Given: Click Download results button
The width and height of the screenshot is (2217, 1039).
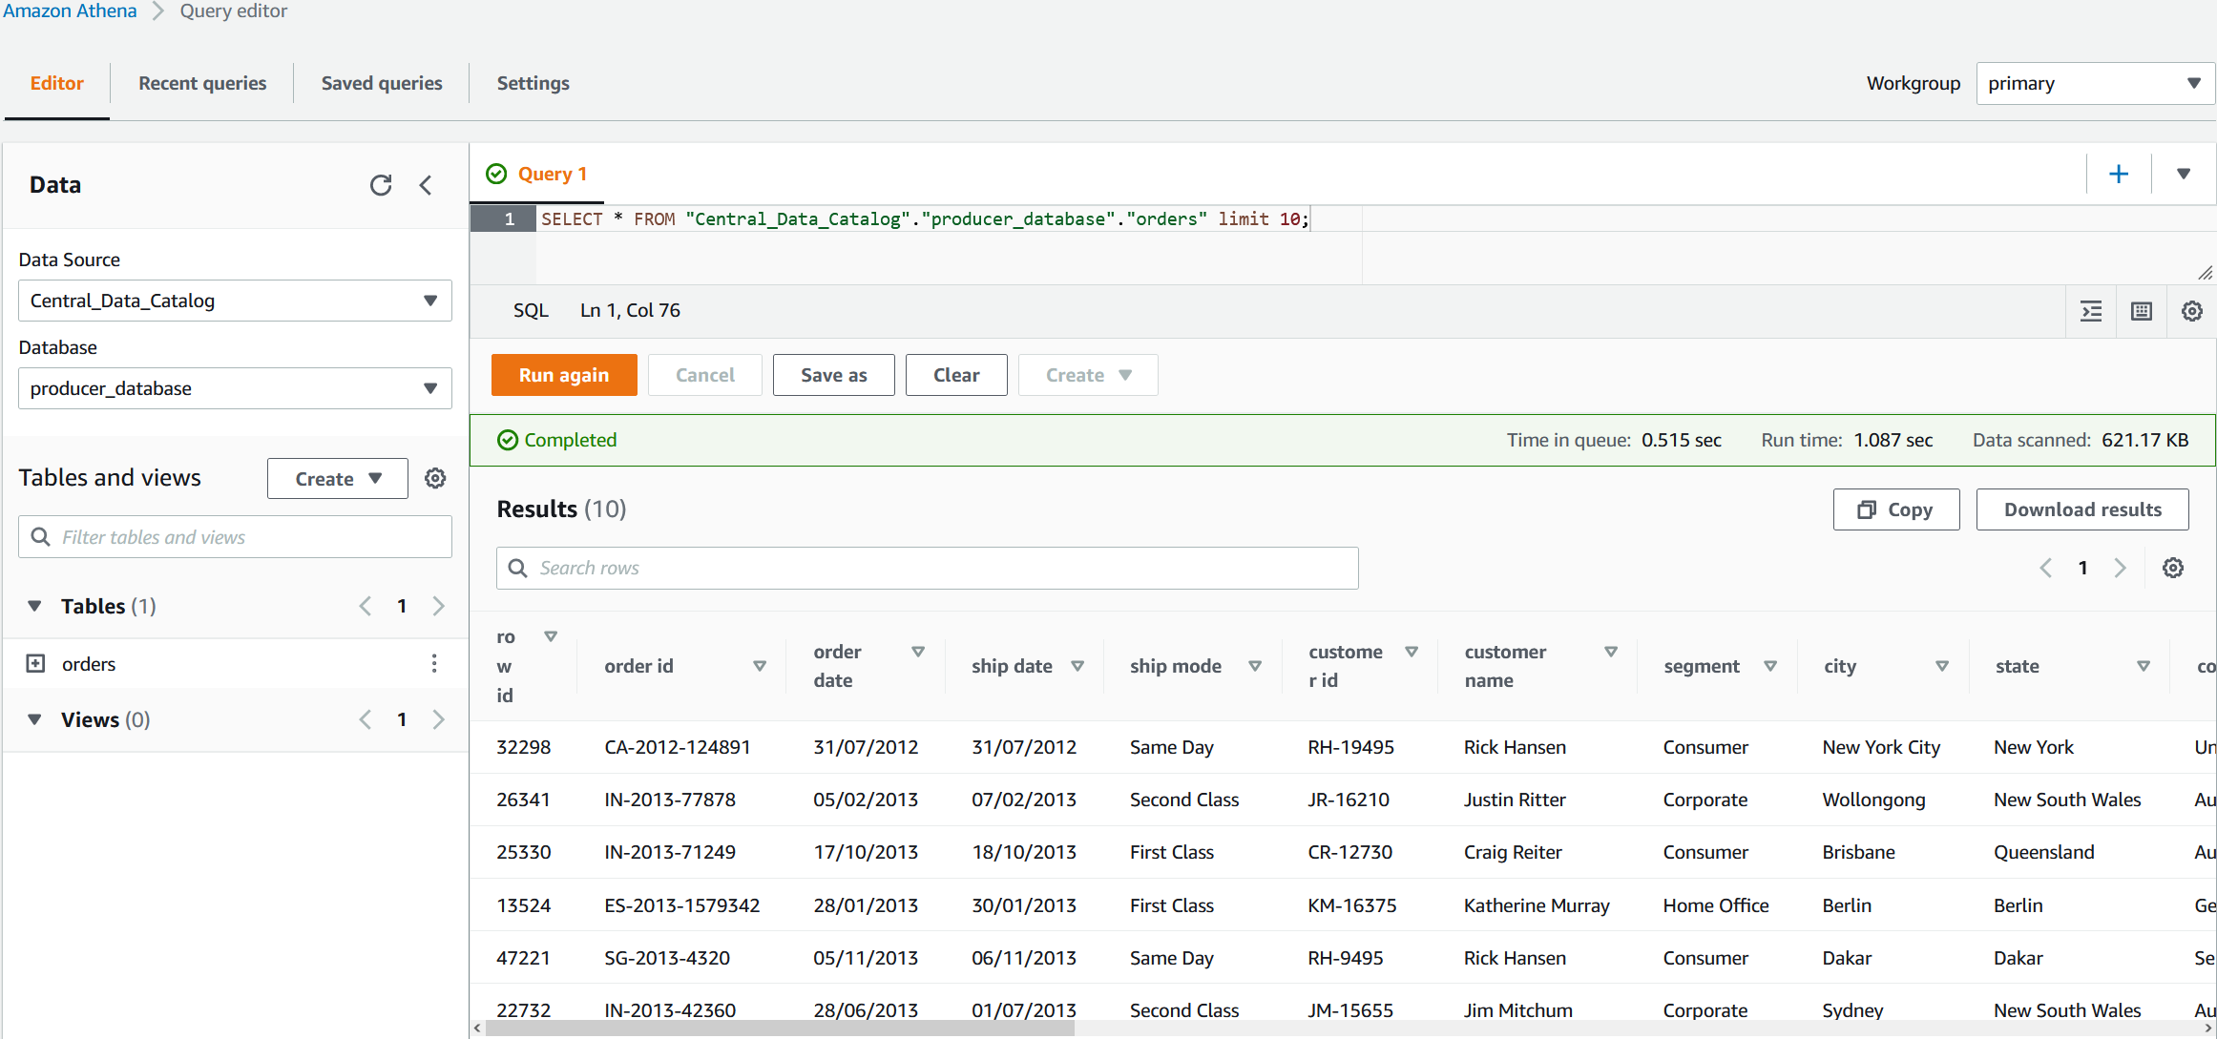Looking at the screenshot, I should pyautogui.click(x=2081, y=509).
